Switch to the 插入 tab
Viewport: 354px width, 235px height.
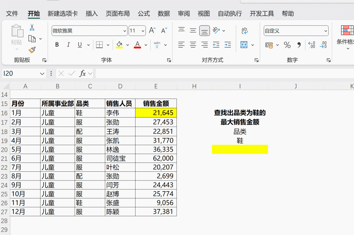click(x=92, y=14)
